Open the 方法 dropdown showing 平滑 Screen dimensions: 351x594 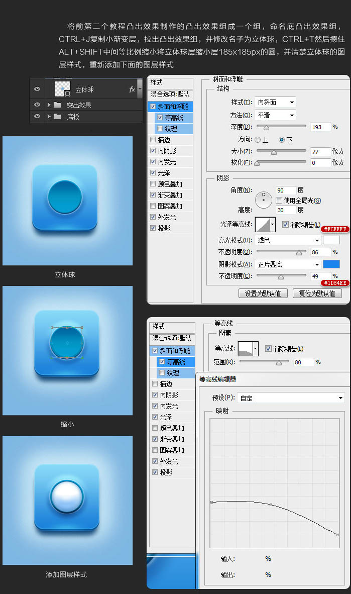pos(275,115)
